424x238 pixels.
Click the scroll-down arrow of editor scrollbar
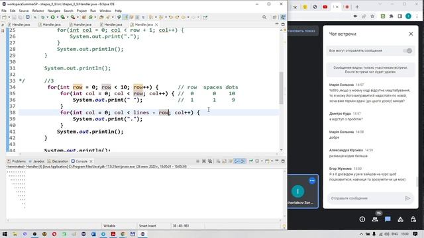click(281, 149)
